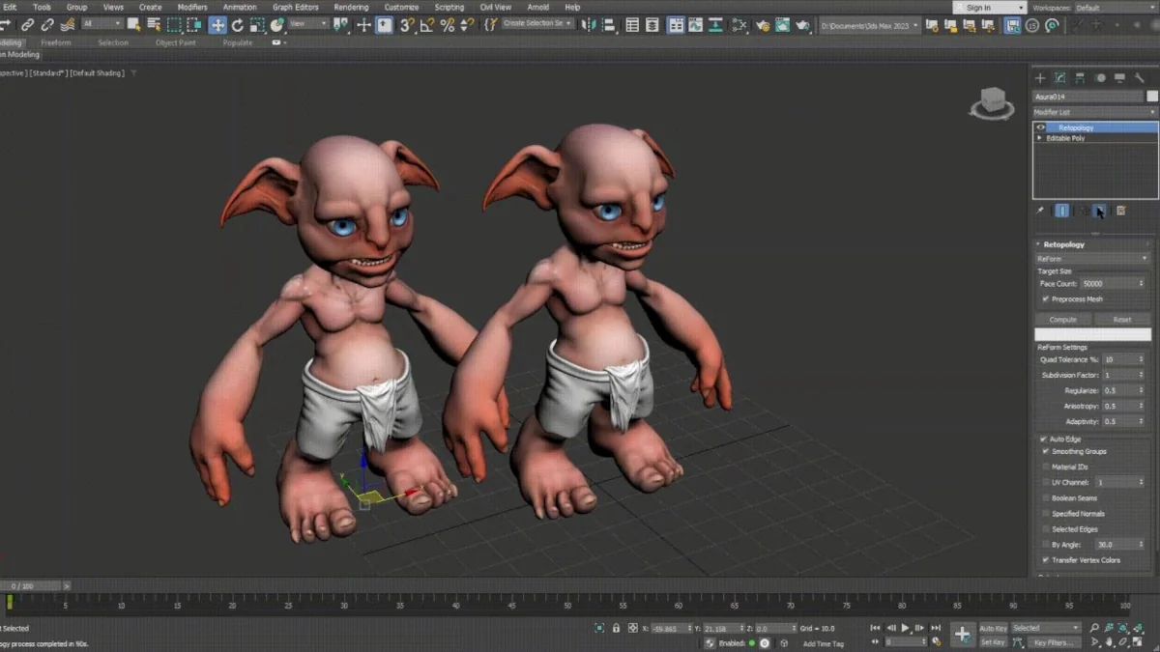Screen dimensions: 1160x652
Task: Switch to the Freeform ribbon tab
Action: [56, 43]
